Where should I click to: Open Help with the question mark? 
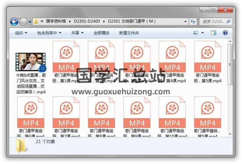225,33
